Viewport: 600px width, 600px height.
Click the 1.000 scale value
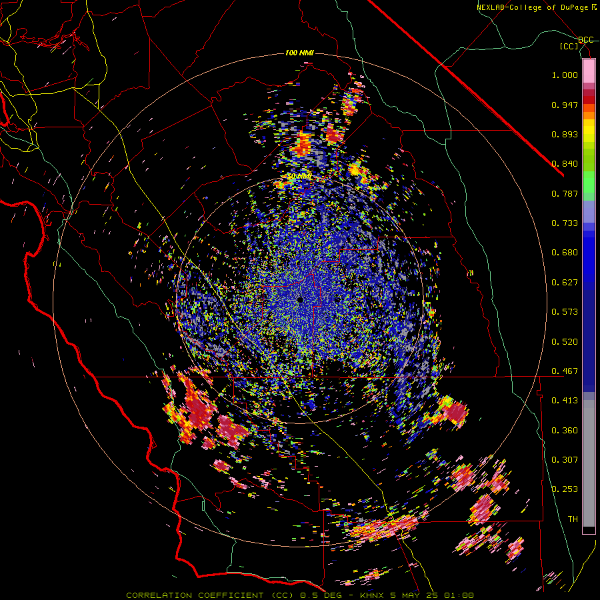pos(565,75)
